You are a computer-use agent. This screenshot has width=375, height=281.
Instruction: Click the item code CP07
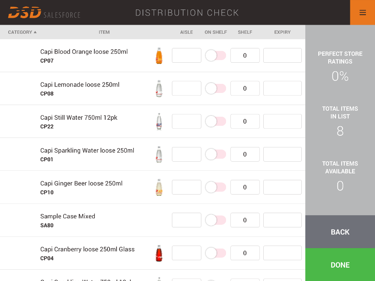[x=47, y=61]
